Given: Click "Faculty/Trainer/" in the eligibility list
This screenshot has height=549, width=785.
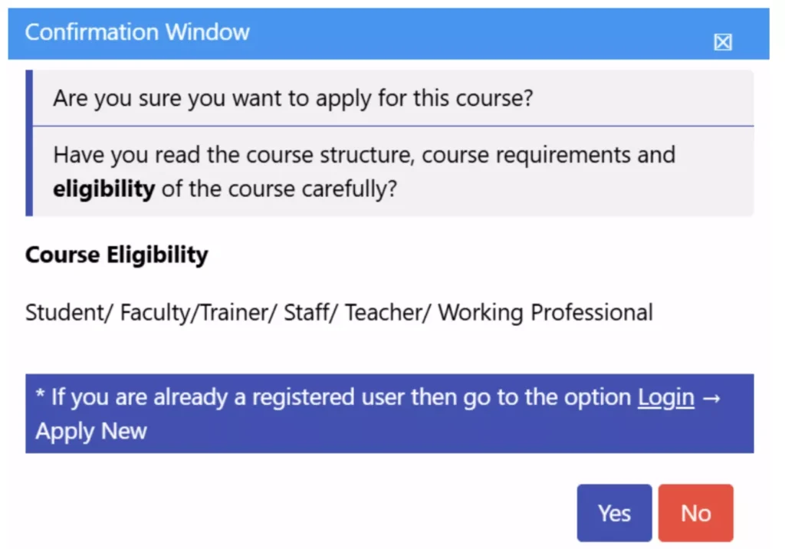Looking at the screenshot, I should click(198, 313).
